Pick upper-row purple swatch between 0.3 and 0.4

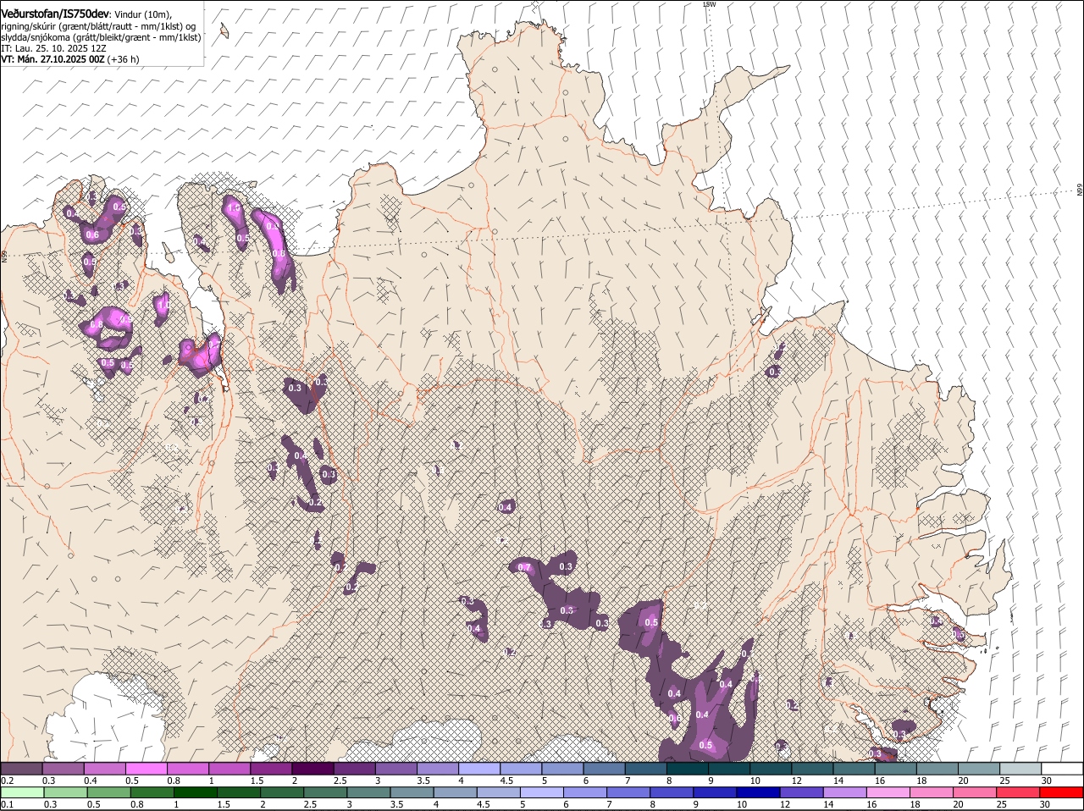[x=64, y=769]
